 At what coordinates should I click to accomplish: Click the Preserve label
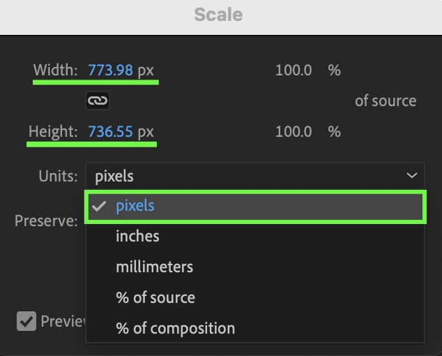46,221
